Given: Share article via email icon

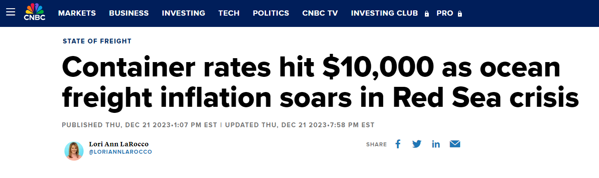Looking at the screenshot, I should [x=455, y=144].
